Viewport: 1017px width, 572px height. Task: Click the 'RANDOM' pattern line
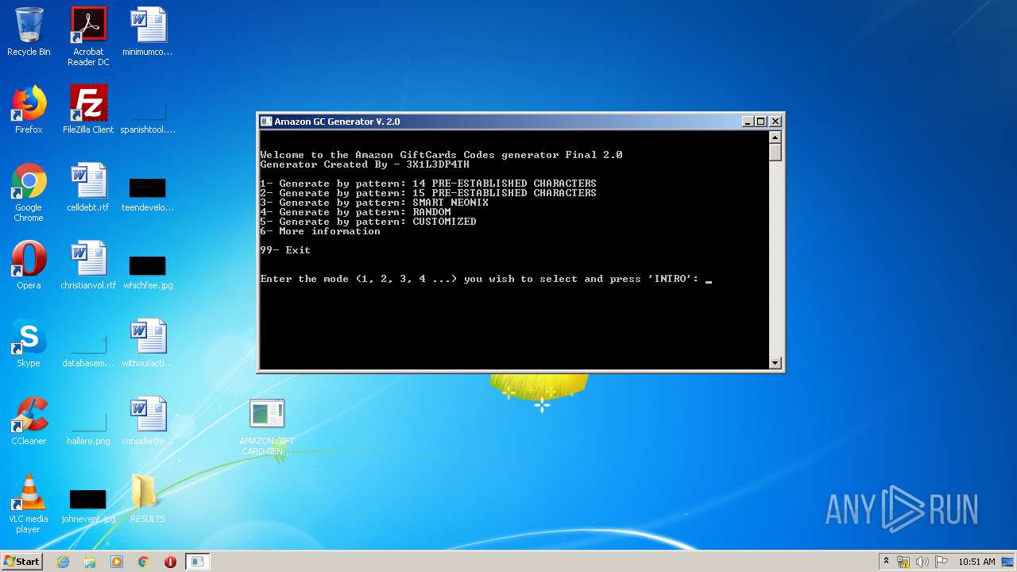click(x=355, y=212)
